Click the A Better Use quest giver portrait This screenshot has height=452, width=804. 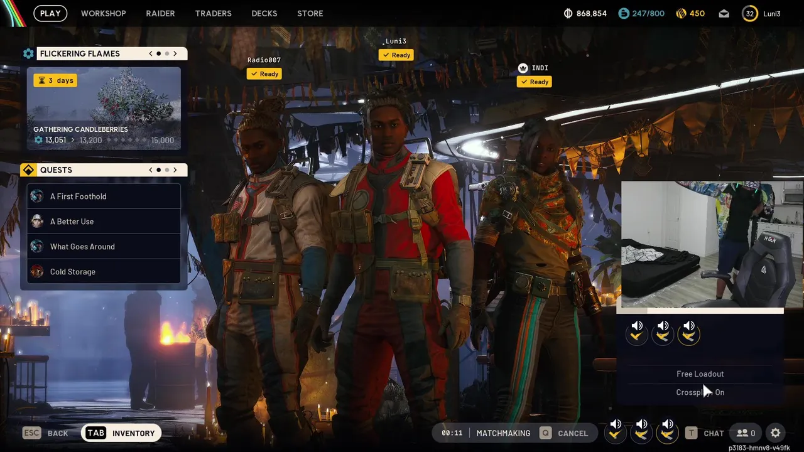pyautogui.click(x=37, y=221)
